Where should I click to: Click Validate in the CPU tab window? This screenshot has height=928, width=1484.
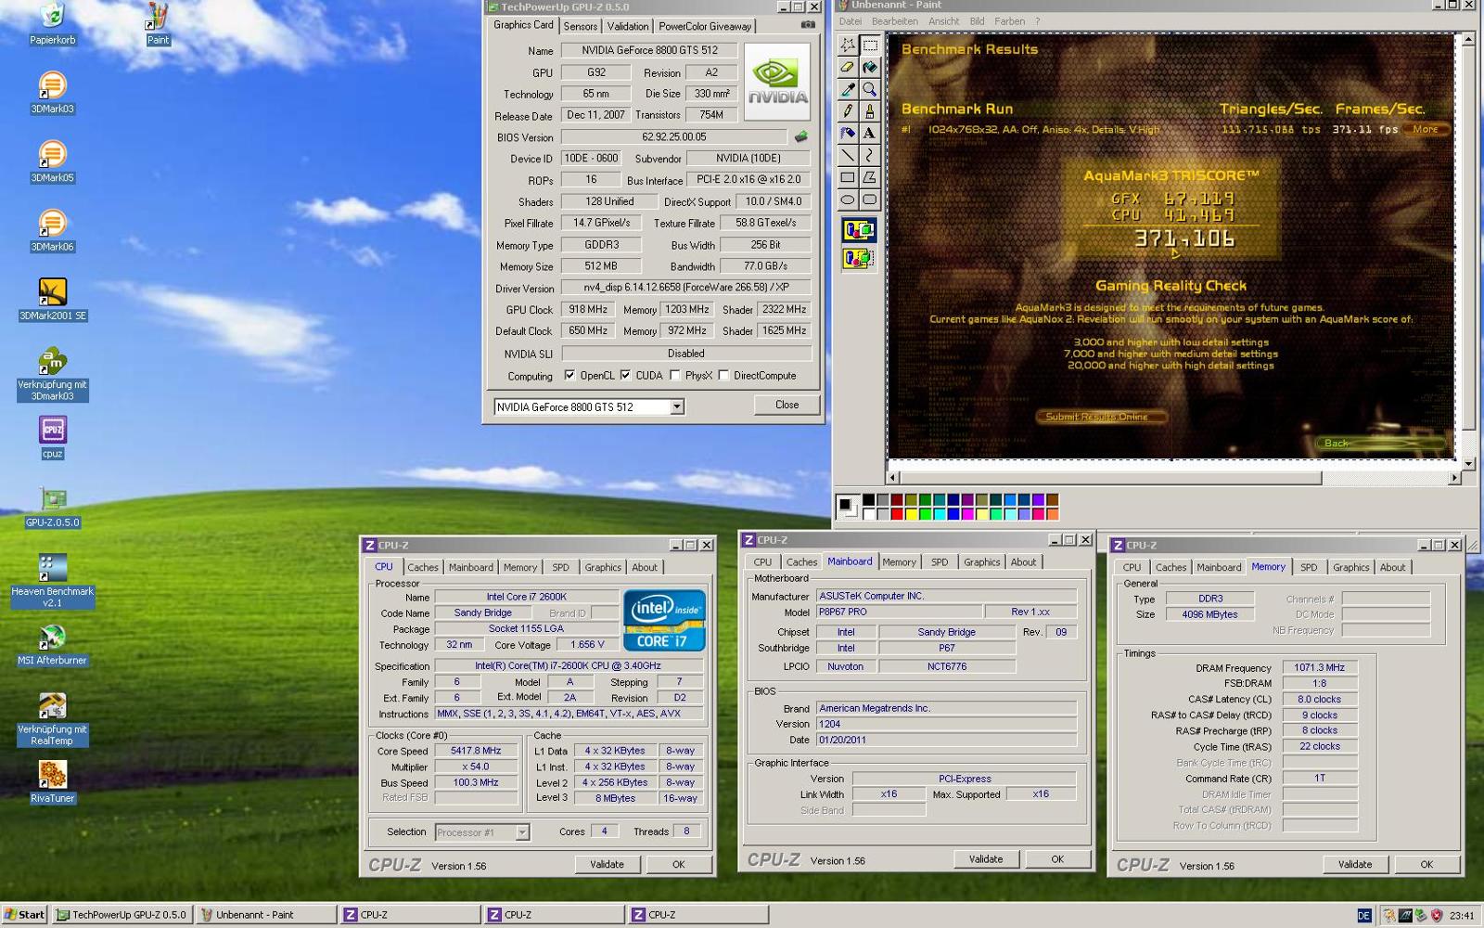(607, 864)
